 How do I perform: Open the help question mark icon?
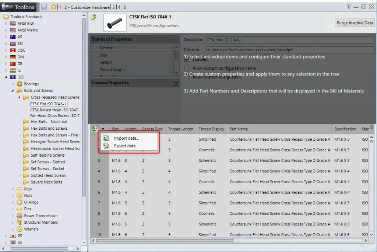click(349, 7)
